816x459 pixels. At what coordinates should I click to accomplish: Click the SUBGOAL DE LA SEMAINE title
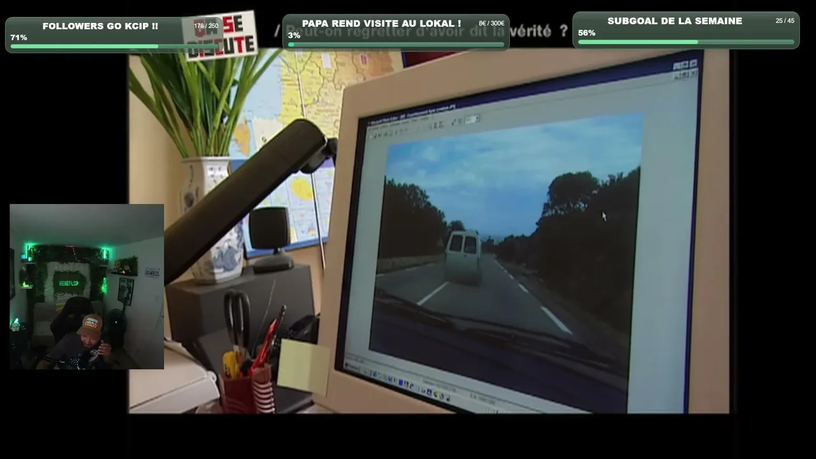[x=674, y=21]
